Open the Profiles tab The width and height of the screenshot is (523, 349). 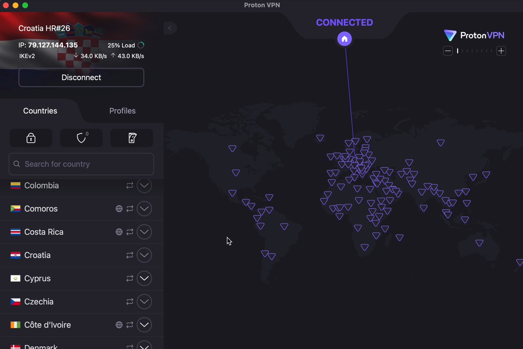(122, 111)
